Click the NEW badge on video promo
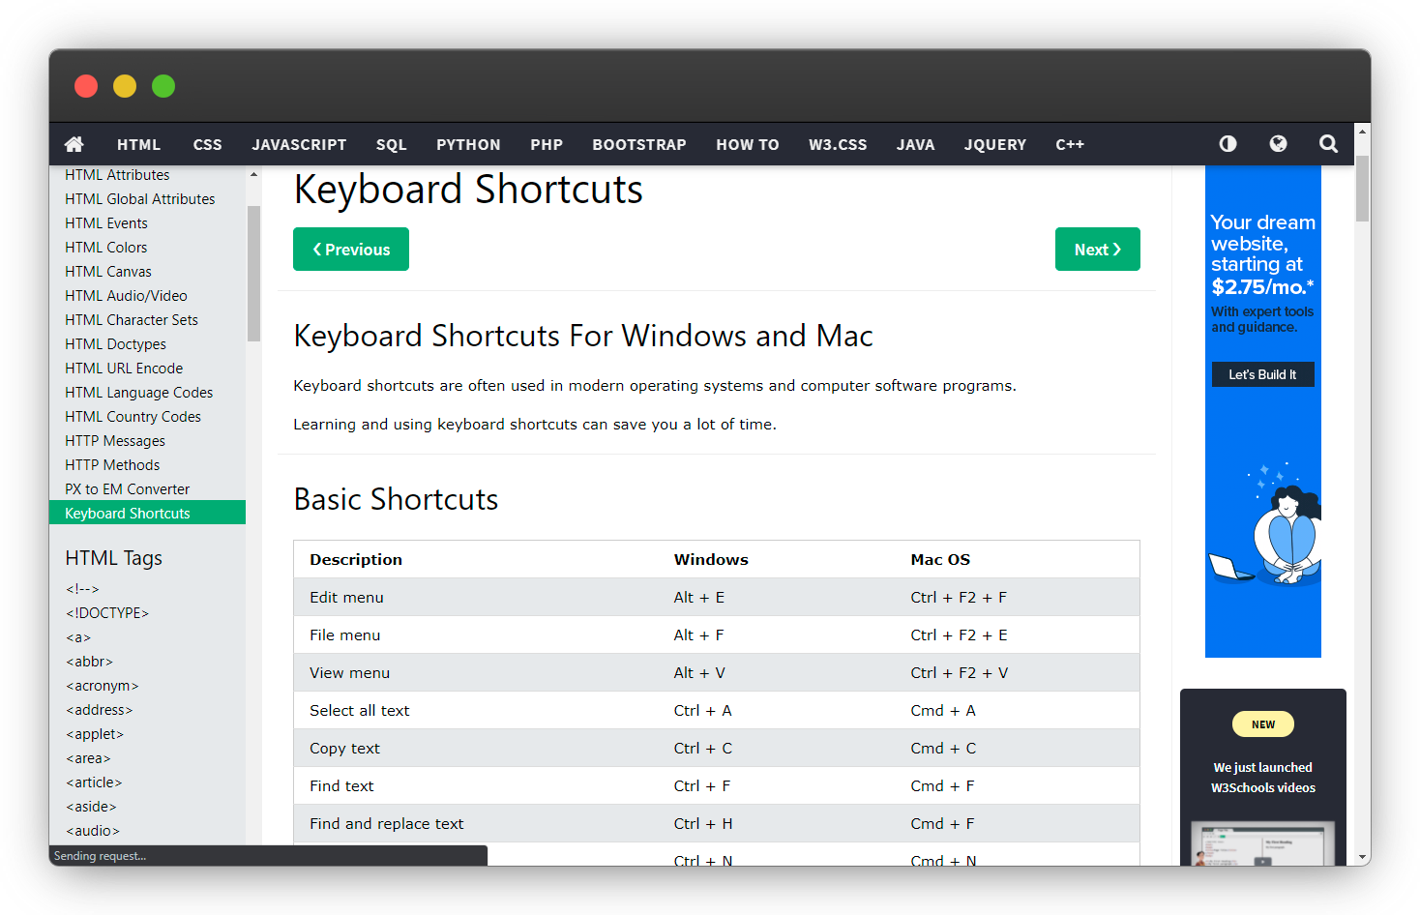The image size is (1420, 915). [x=1263, y=724]
